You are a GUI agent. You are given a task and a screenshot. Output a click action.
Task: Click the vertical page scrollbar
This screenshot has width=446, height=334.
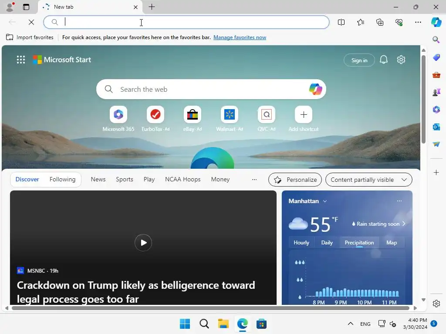pos(423,100)
